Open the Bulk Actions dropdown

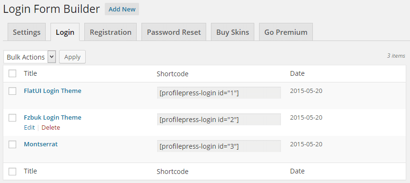(30, 57)
